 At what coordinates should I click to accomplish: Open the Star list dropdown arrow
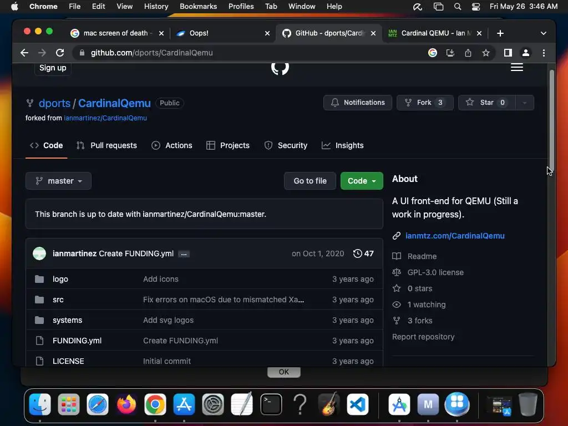tap(524, 103)
